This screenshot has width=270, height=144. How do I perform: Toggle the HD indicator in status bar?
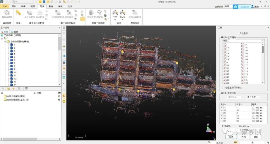point(235,142)
